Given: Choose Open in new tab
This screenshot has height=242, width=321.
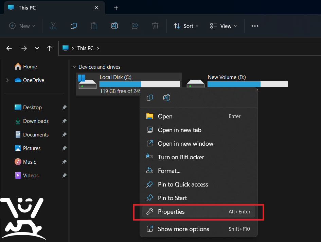Looking at the screenshot, I should [x=199, y=130].
